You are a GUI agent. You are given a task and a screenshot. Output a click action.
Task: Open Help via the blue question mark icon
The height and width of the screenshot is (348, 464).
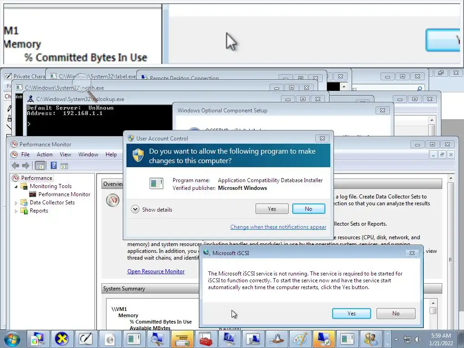53,165
